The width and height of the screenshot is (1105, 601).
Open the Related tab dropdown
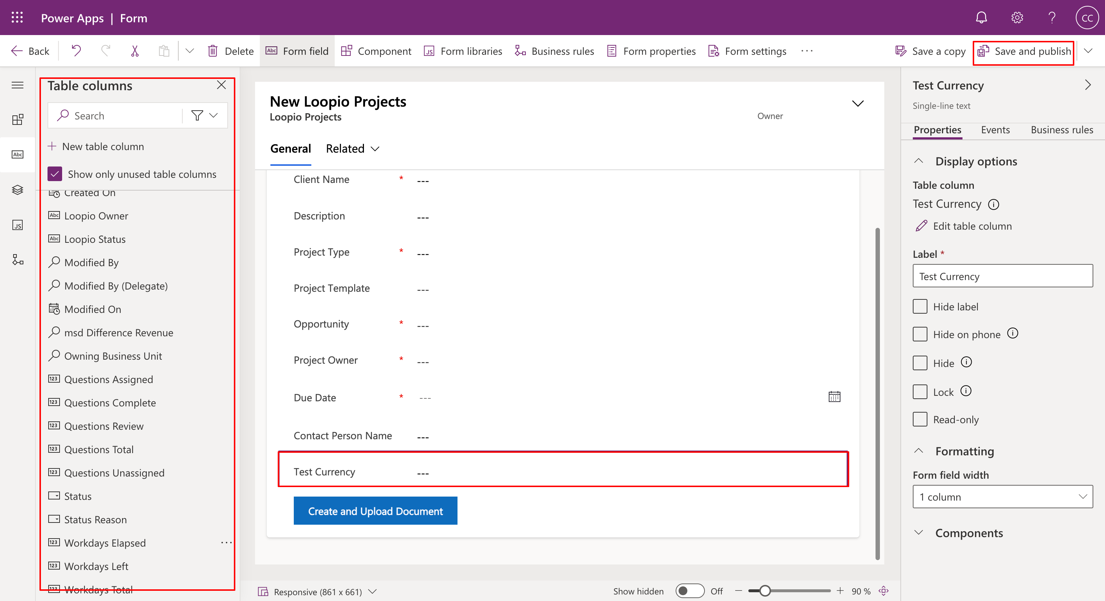pos(353,148)
